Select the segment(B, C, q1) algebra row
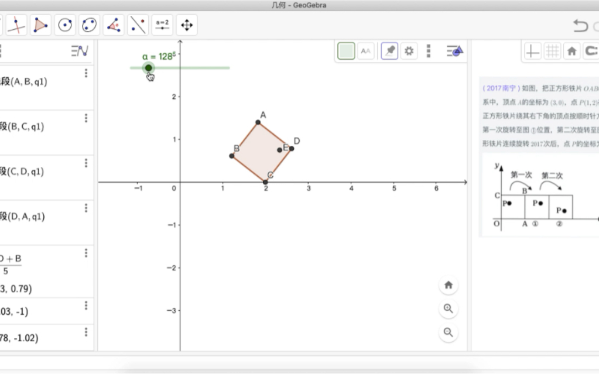Image resolution: width=599 pixels, height=374 pixels. [x=47, y=132]
